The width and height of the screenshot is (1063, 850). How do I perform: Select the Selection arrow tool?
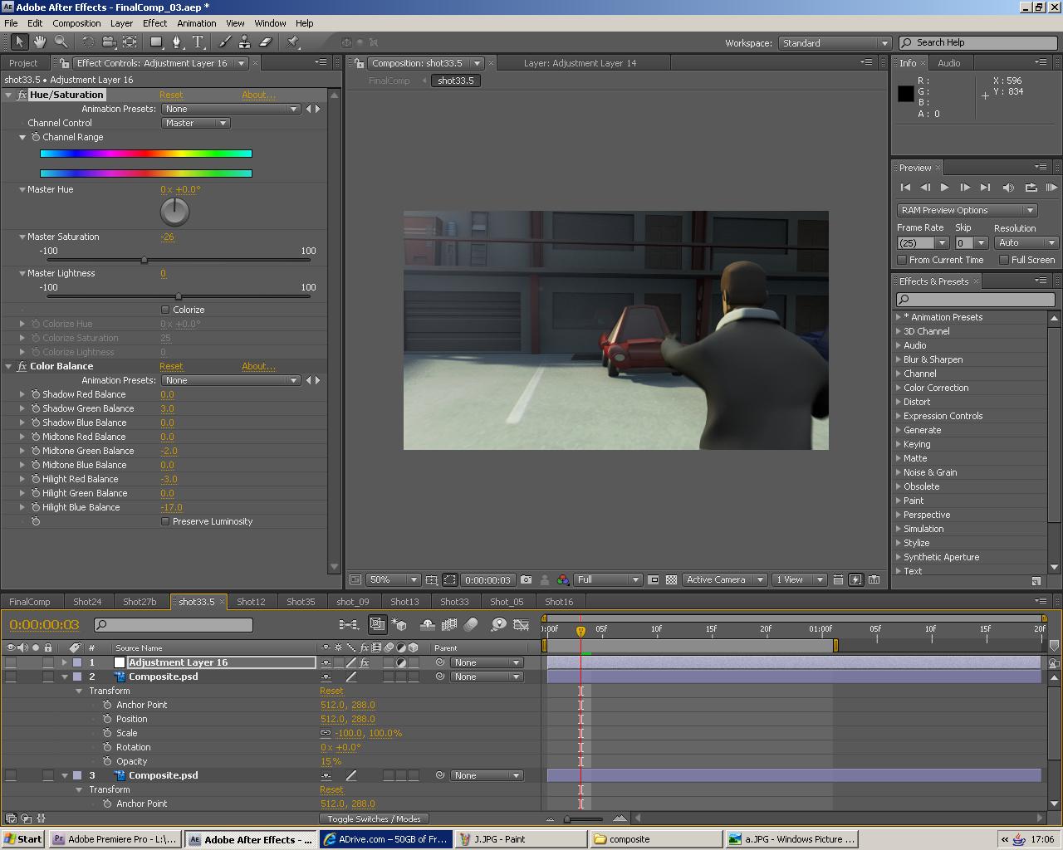(20, 42)
